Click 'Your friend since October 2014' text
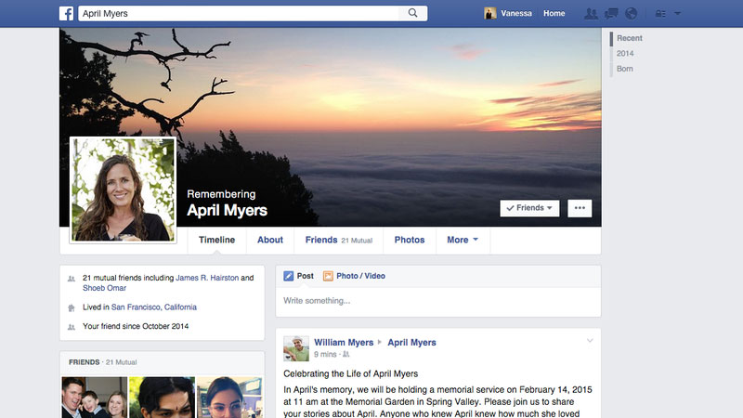This screenshot has height=418, width=743. coord(136,326)
